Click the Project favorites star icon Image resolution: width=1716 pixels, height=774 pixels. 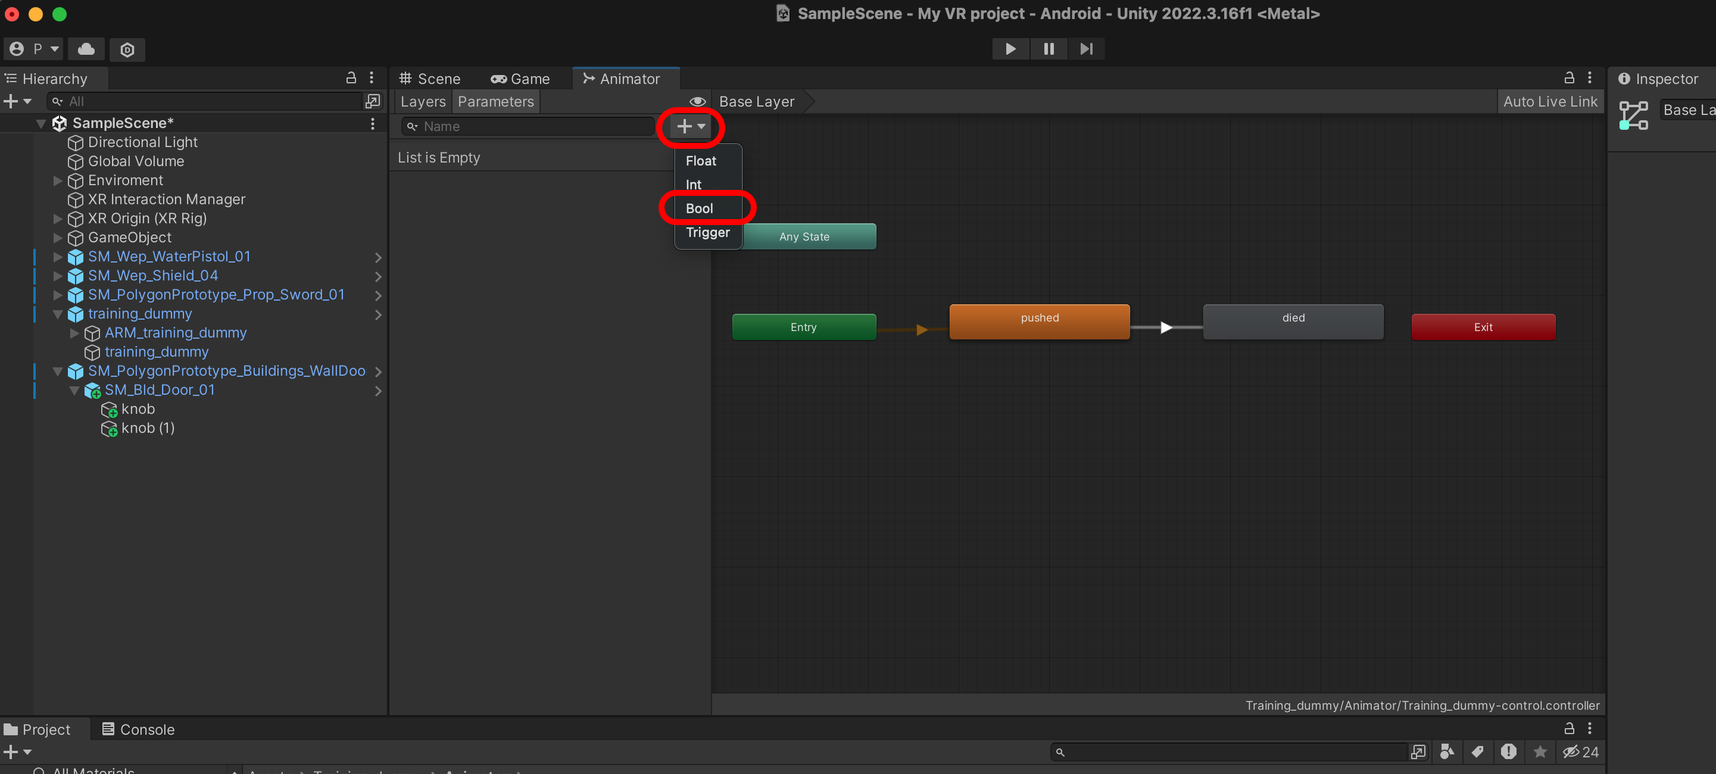tap(1540, 752)
